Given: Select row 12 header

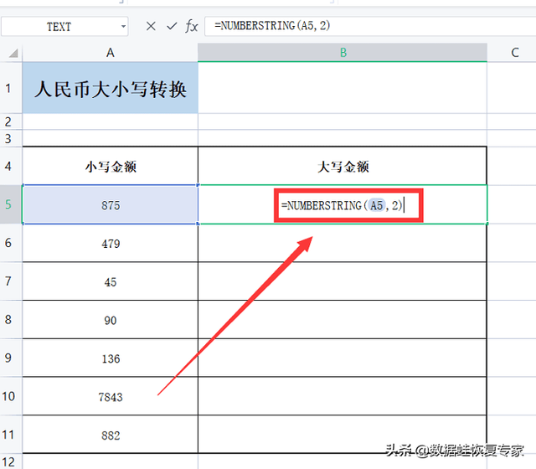Looking at the screenshot, I should pyautogui.click(x=11, y=461).
